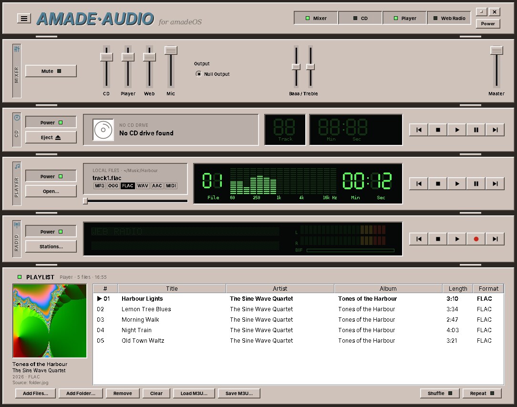Stop CD playback
The width and height of the screenshot is (517, 407).
(x=438, y=130)
